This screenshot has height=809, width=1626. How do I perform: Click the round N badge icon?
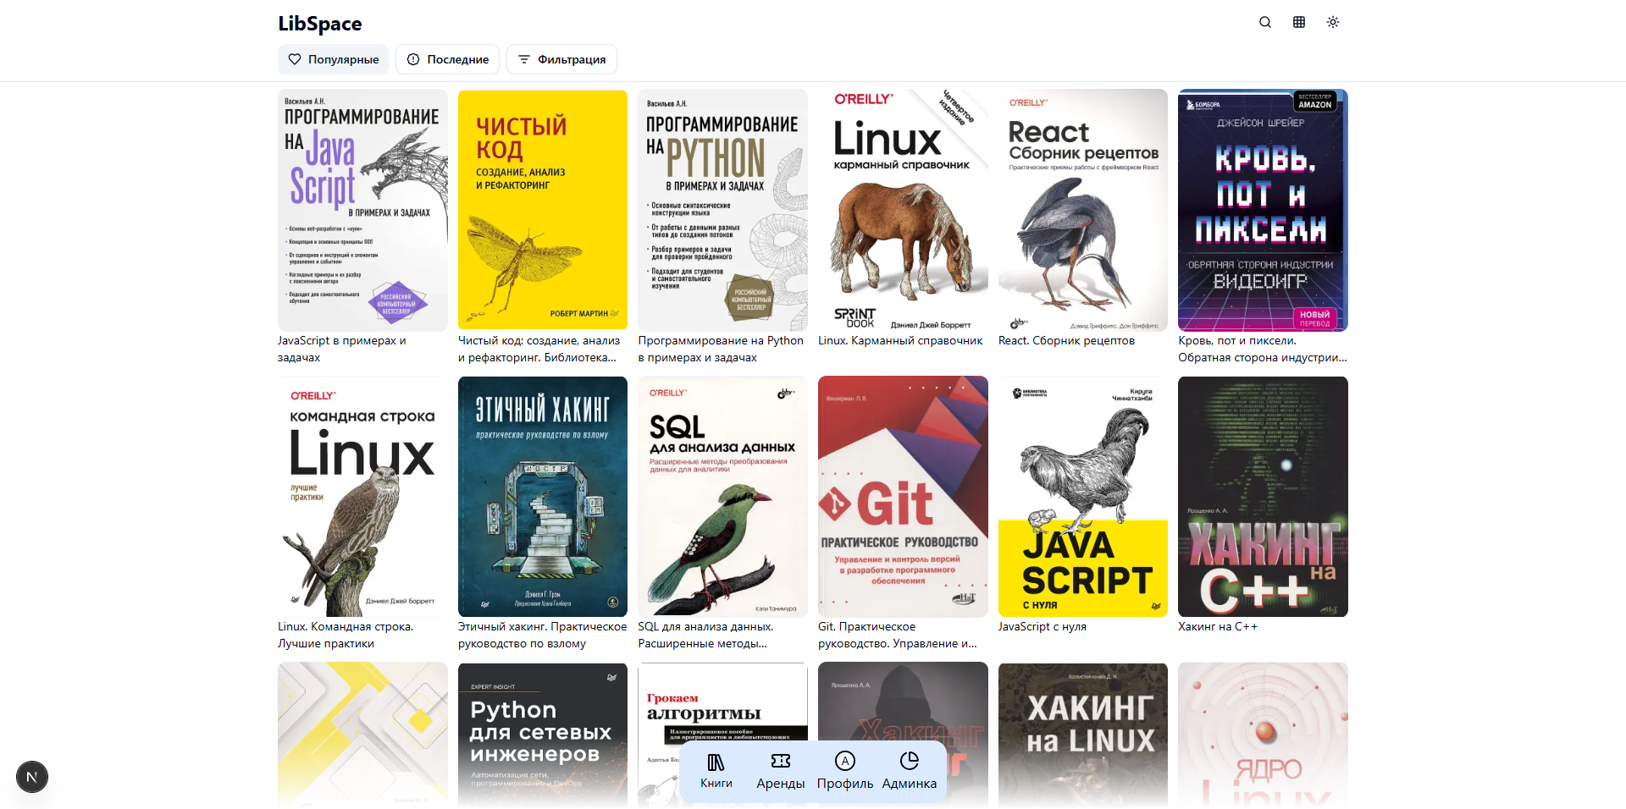32,777
